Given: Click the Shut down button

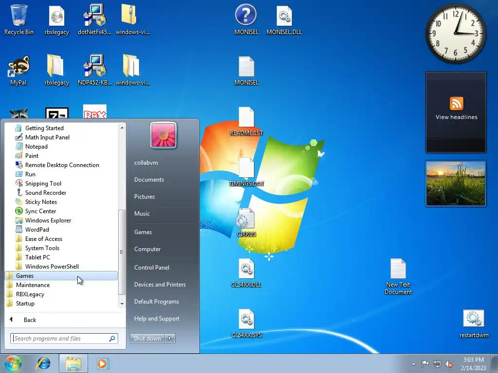Looking at the screenshot, I should (x=147, y=339).
